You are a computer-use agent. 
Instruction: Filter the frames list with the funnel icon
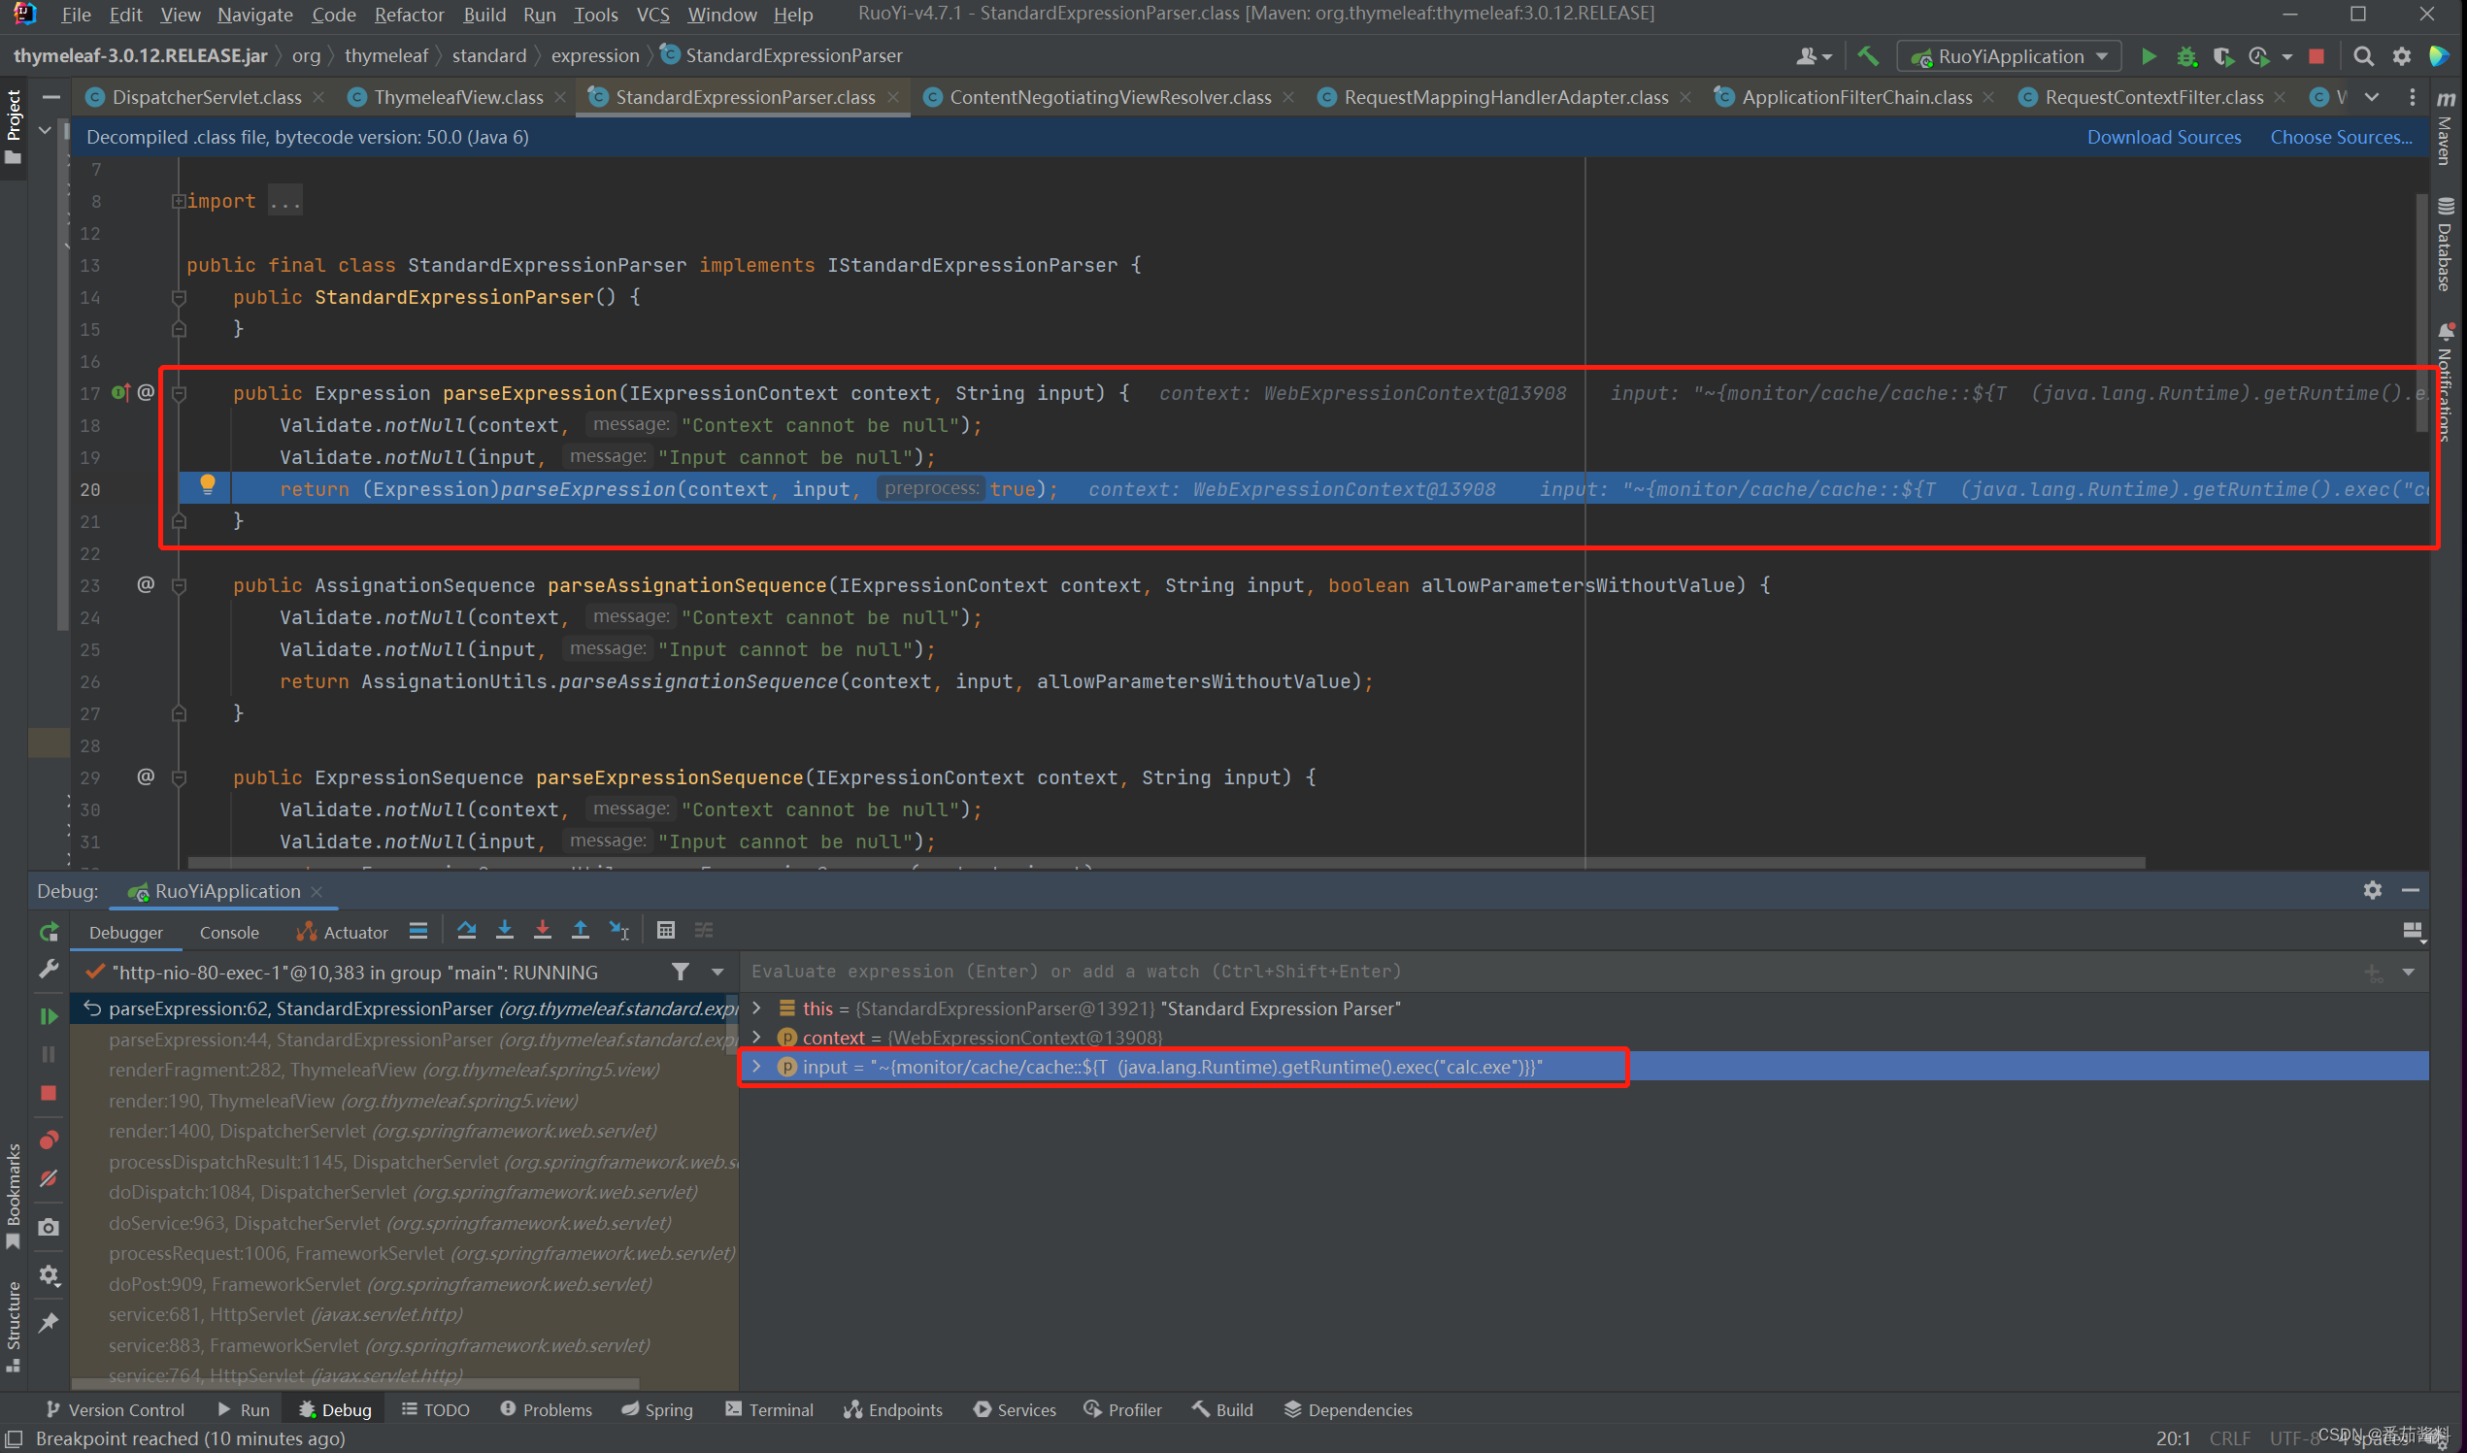click(x=681, y=972)
